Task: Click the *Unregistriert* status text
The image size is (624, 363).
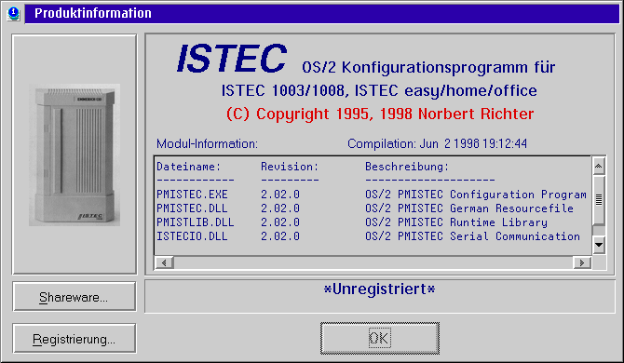Action: pos(380,289)
